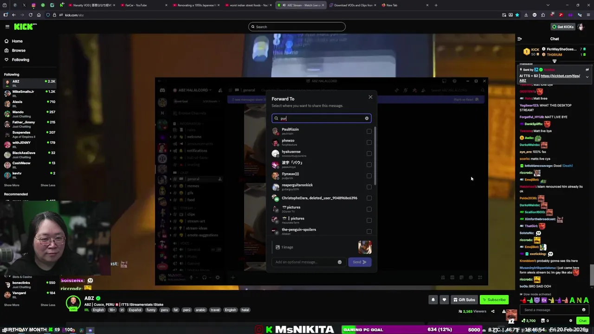This screenshot has height=334, width=594.
Task: Open the chat emote picker
Action: coord(584,310)
